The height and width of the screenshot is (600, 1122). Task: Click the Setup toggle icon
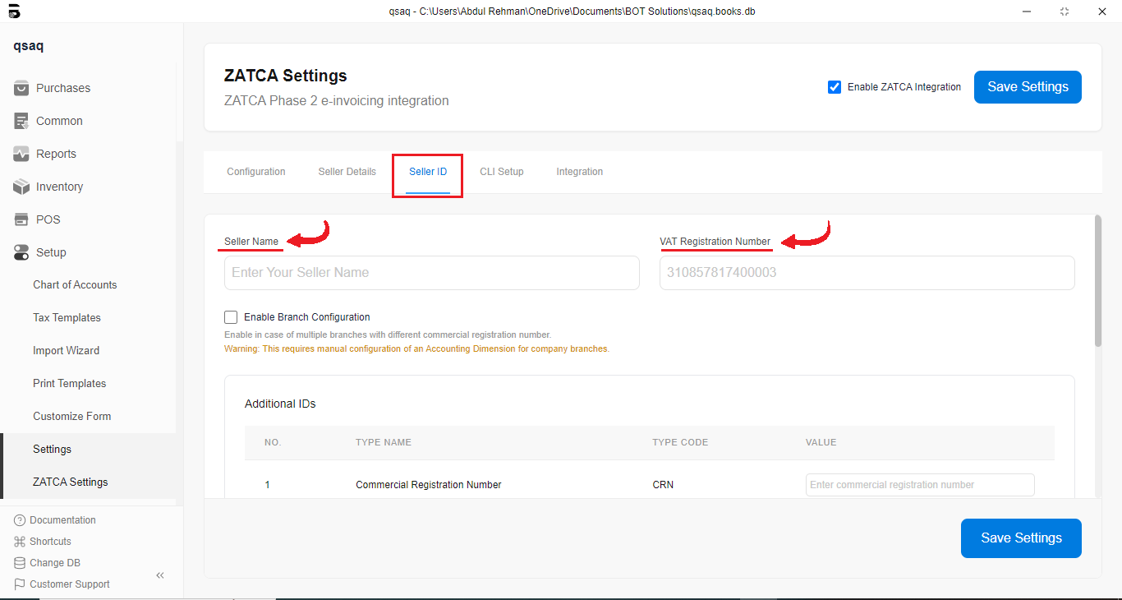tap(21, 252)
